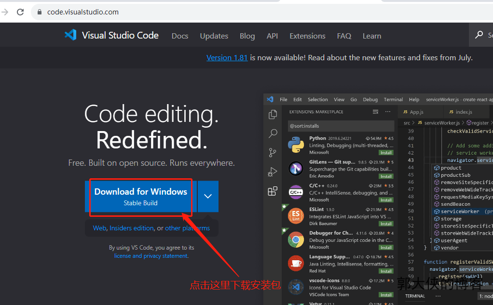
Task: Open the Insiders edition link
Action: tap(132, 228)
